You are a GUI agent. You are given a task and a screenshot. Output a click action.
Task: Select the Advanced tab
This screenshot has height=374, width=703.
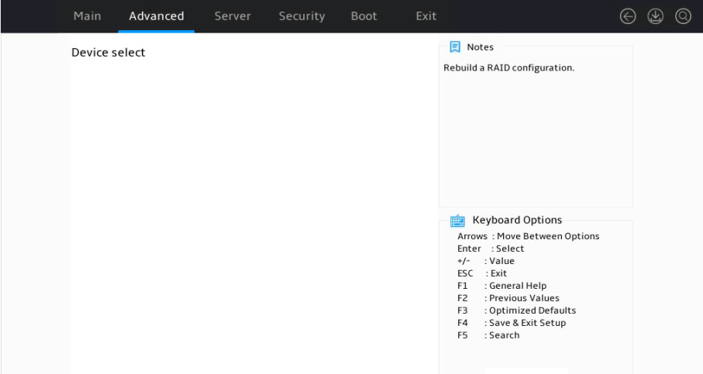(157, 16)
